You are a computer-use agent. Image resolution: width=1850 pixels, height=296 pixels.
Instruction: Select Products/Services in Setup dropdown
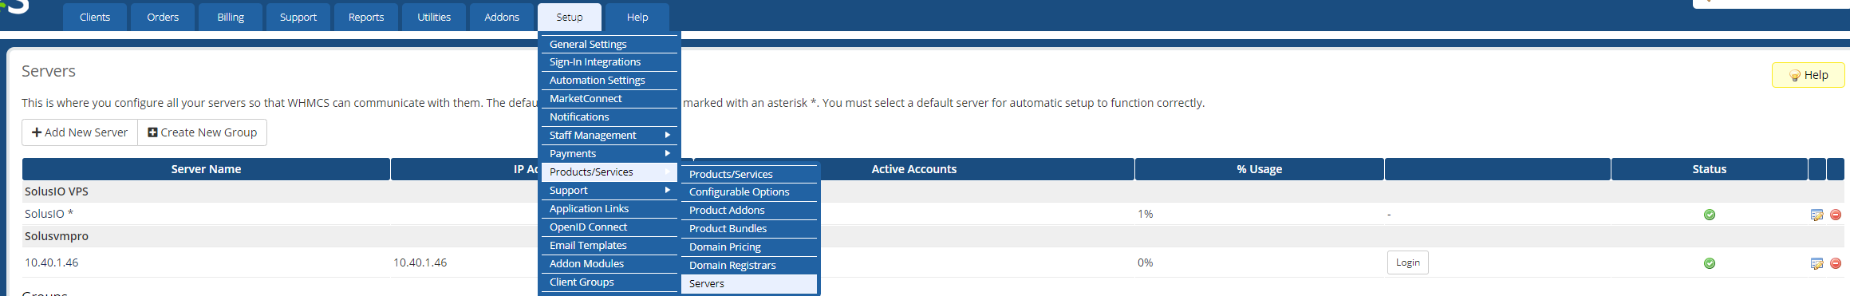(609, 172)
